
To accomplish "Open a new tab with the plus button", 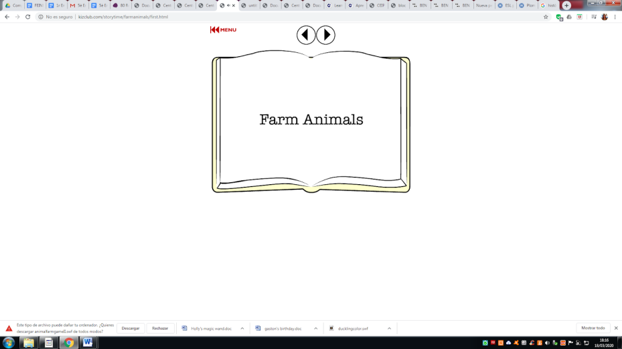I will [566, 5].
